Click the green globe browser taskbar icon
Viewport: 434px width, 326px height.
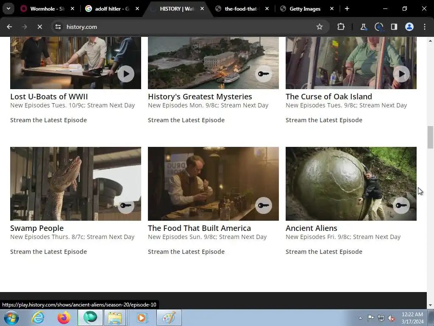pyautogui.click(x=90, y=318)
